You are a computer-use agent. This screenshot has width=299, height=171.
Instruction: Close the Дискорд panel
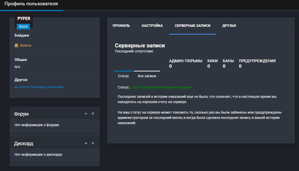click(x=93, y=143)
